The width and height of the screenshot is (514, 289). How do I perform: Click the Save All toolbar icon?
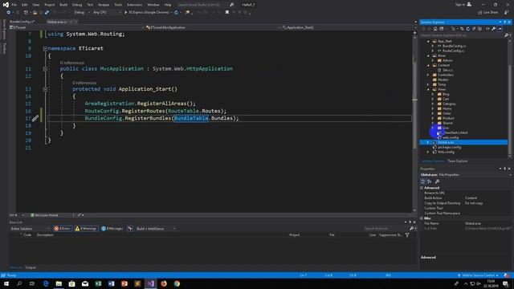click(x=47, y=13)
